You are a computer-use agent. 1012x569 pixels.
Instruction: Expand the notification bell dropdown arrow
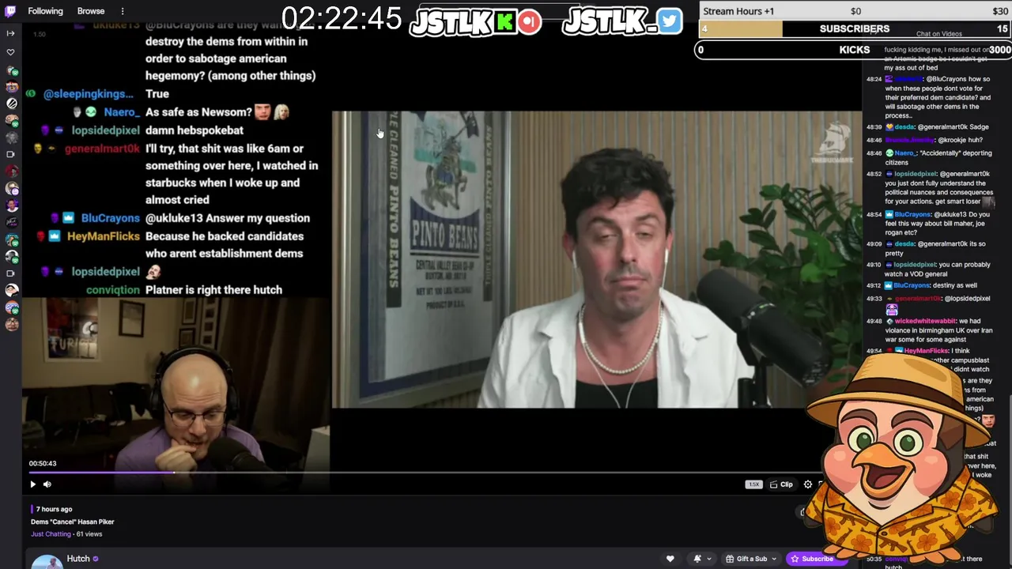[708, 559]
